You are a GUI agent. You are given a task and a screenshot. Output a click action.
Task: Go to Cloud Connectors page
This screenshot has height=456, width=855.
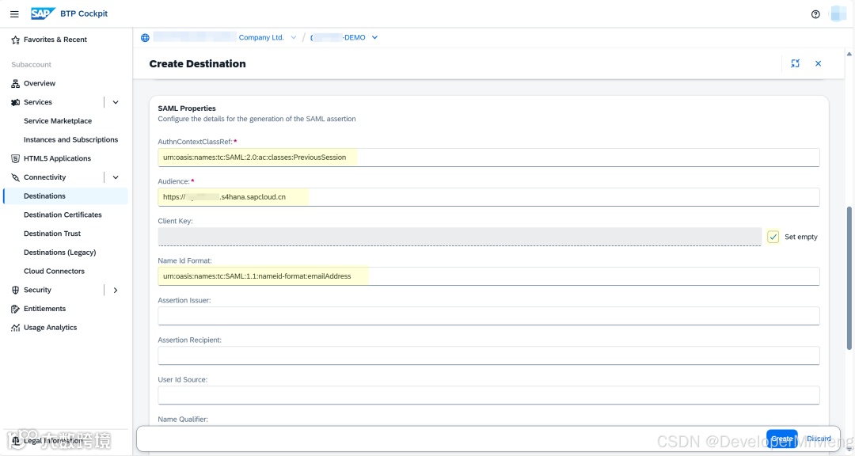tap(54, 271)
